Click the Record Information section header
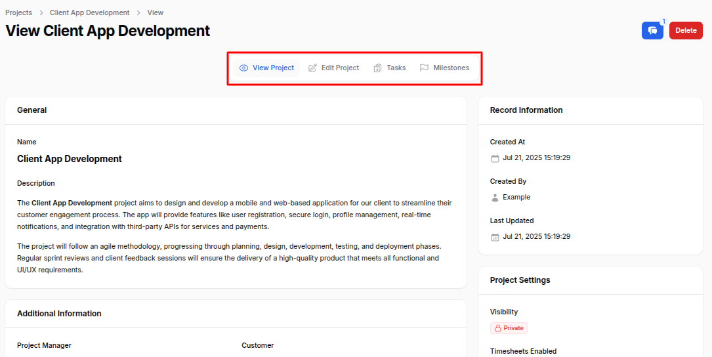Screen dimensions: 712x357 pyautogui.click(x=526, y=110)
